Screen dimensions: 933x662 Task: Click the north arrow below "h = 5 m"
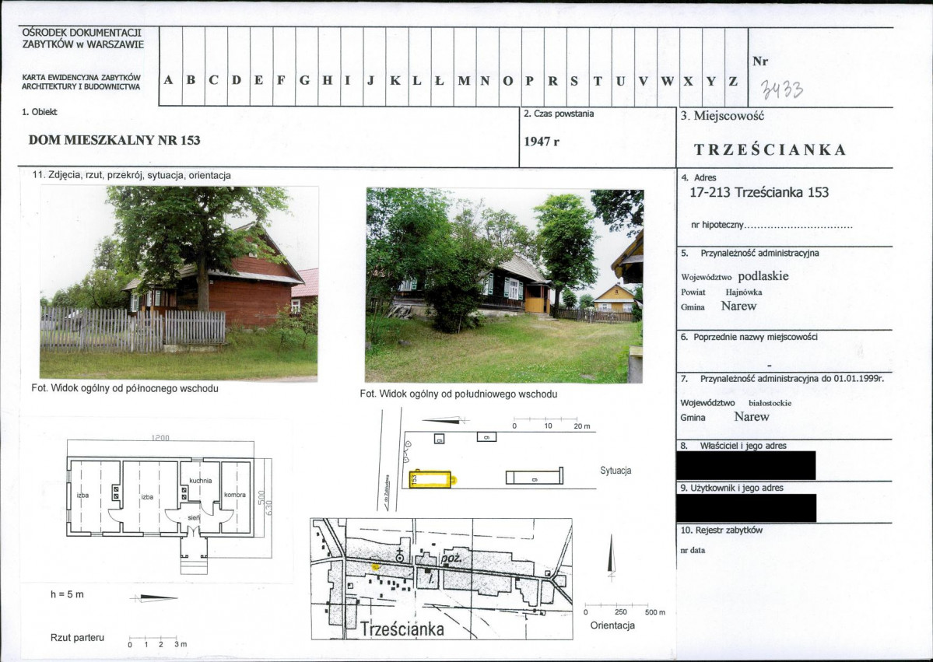[x=155, y=597]
